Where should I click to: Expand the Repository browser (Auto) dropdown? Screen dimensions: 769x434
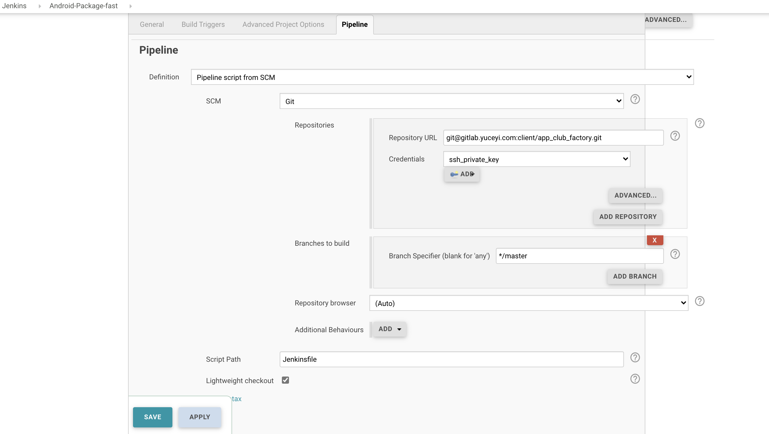pyautogui.click(x=528, y=303)
